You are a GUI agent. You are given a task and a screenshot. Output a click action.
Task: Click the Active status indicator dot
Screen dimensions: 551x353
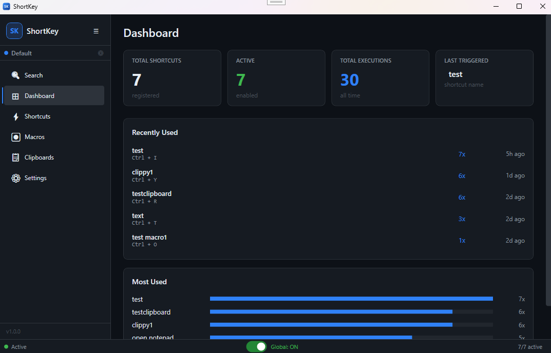click(6, 347)
